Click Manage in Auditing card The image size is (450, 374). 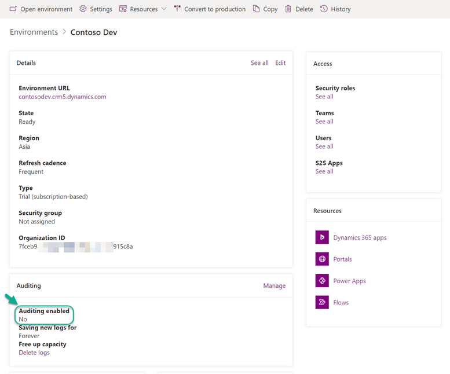click(275, 285)
